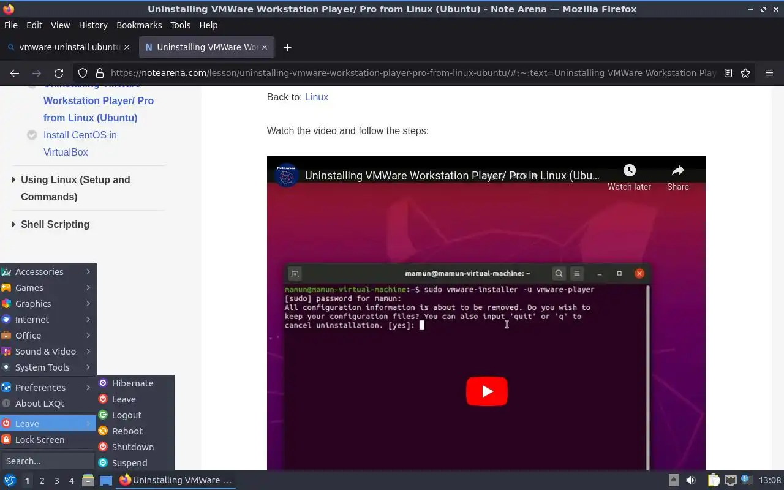
Task: Click the YouTube video title link
Action: tap(452, 176)
